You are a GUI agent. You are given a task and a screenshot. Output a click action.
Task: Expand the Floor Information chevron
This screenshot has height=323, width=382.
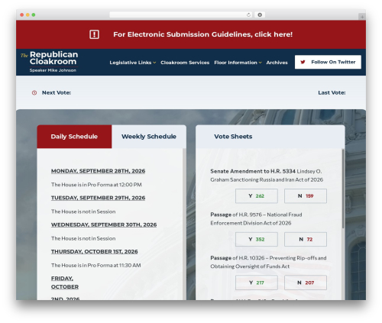click(x=260, y=63)
